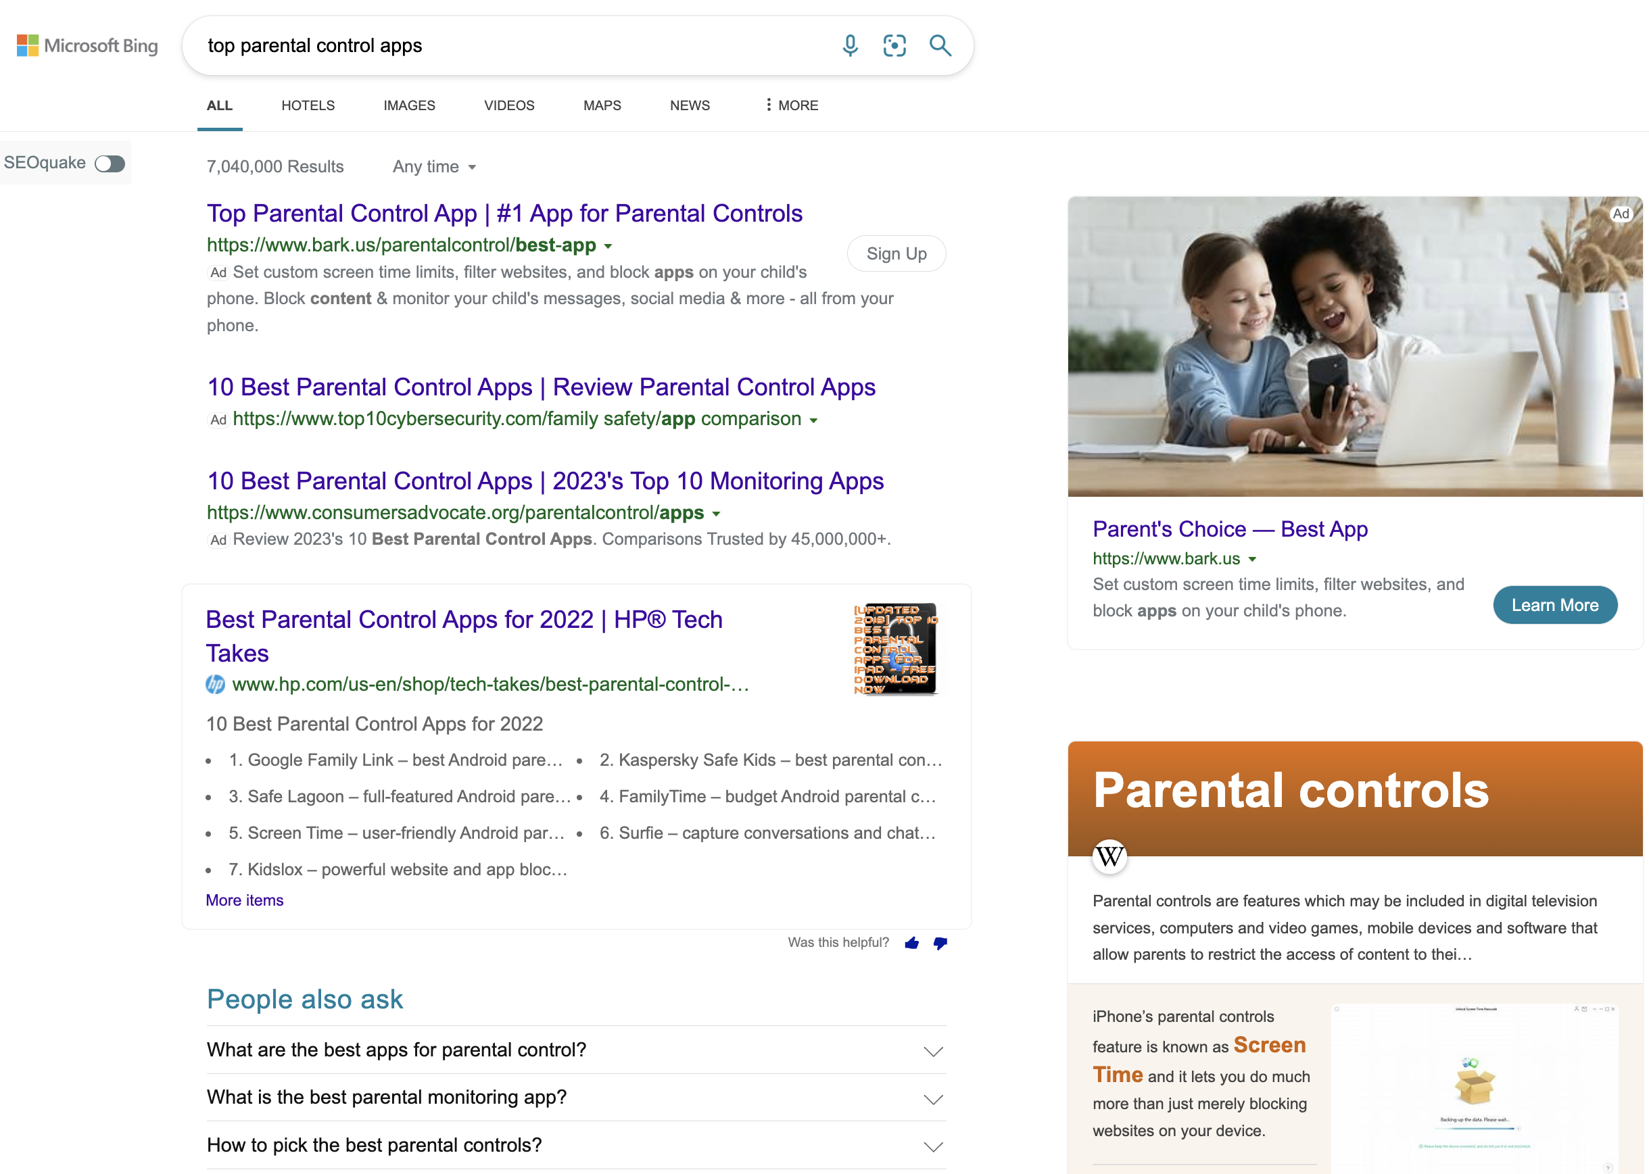Click the Learn More button for Bark ad
Image resolution: width=1649 pixels, height=1174 pixels.
[1554, 605]
